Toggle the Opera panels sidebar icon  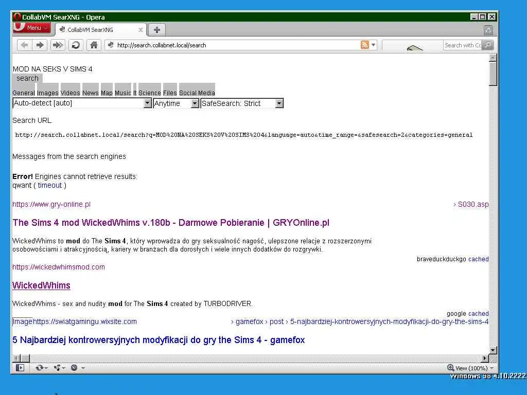pos(20,368)
